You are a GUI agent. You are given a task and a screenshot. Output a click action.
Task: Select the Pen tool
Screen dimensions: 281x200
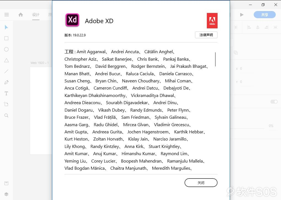coord(6,82)
